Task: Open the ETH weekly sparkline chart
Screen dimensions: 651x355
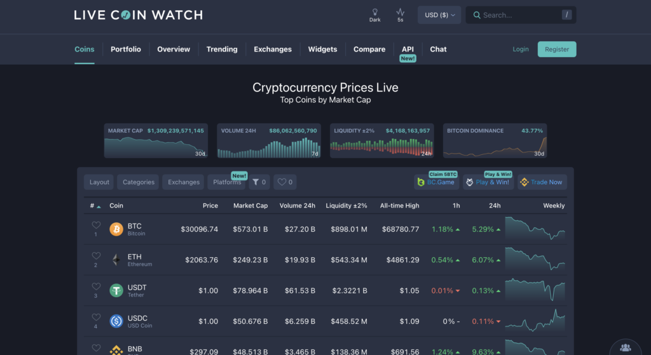Action: (x=535, y=260)
